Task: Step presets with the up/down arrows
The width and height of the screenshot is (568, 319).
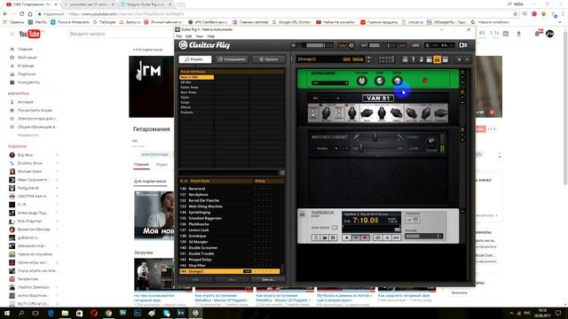Action: [x=369, y=59]
